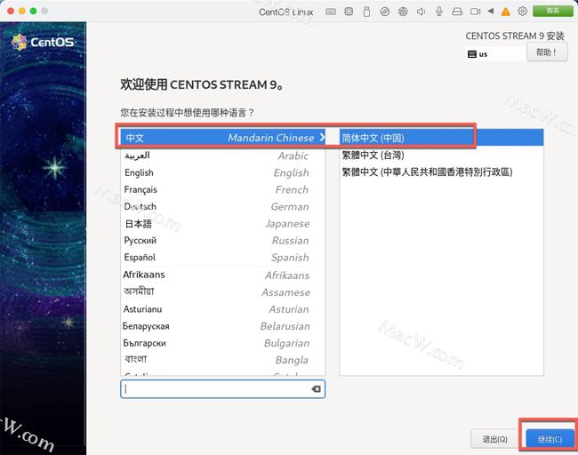Select Български Bulgarian language row
The height and width of the screenshot is (455, 578).
pos(222,343)
